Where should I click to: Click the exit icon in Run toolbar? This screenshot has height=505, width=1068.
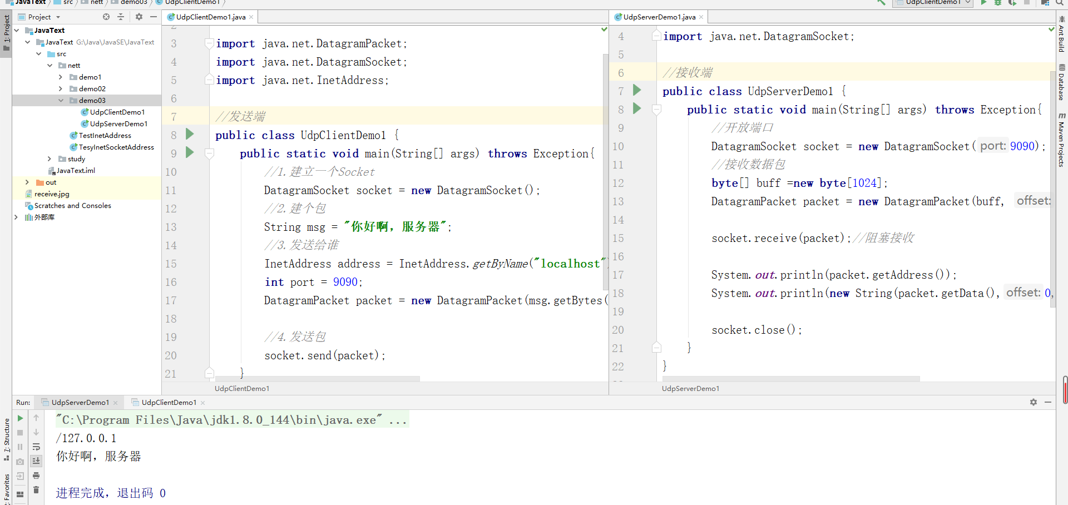pyautogui.click(x=20, y=476)
